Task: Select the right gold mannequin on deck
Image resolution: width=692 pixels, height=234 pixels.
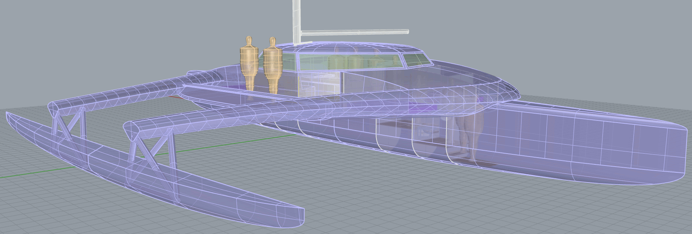Action: pos(272,65)
